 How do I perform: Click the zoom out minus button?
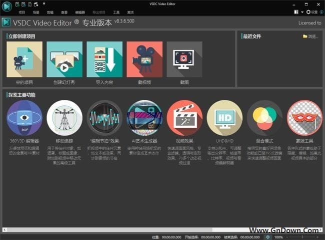(x=287, y=237)
